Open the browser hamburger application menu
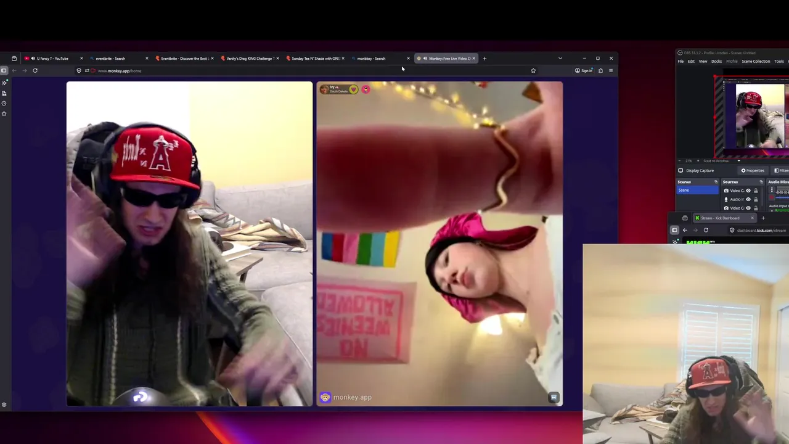This screenshot has height=444, width=789. [x=611, y=70]
